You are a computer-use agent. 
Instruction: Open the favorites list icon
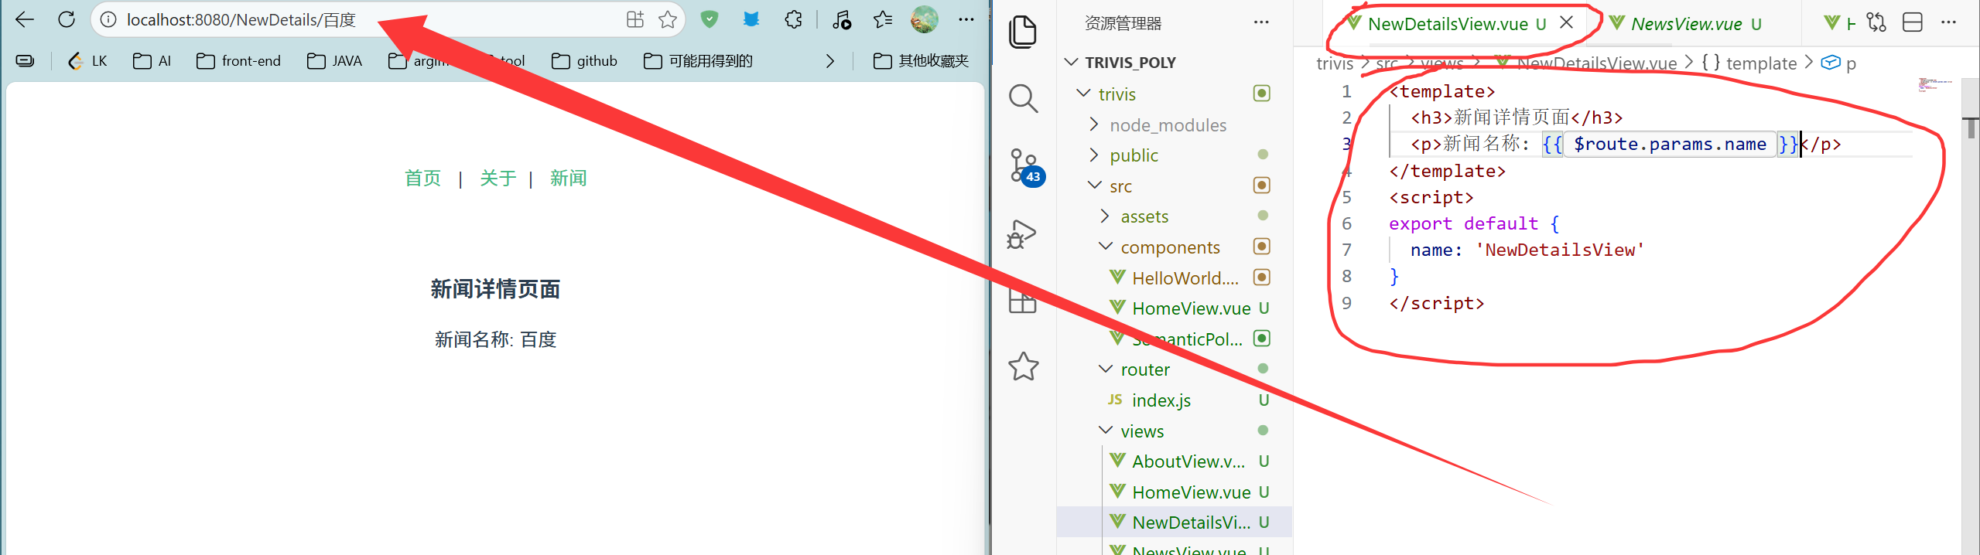[x=883, y=19]
